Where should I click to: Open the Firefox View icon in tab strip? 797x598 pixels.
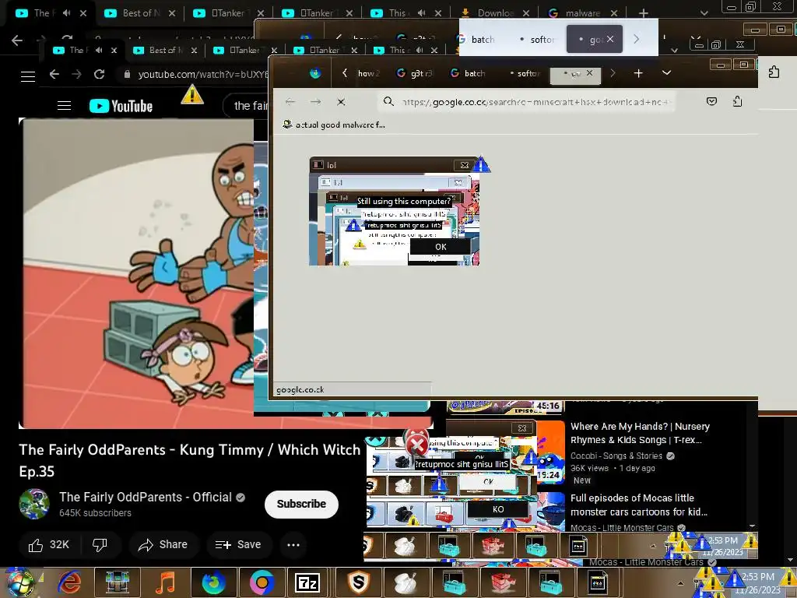tap(315, 73)
